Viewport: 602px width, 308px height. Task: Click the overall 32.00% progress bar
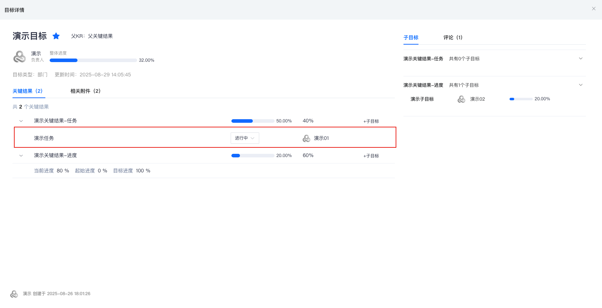pos(93,60)
